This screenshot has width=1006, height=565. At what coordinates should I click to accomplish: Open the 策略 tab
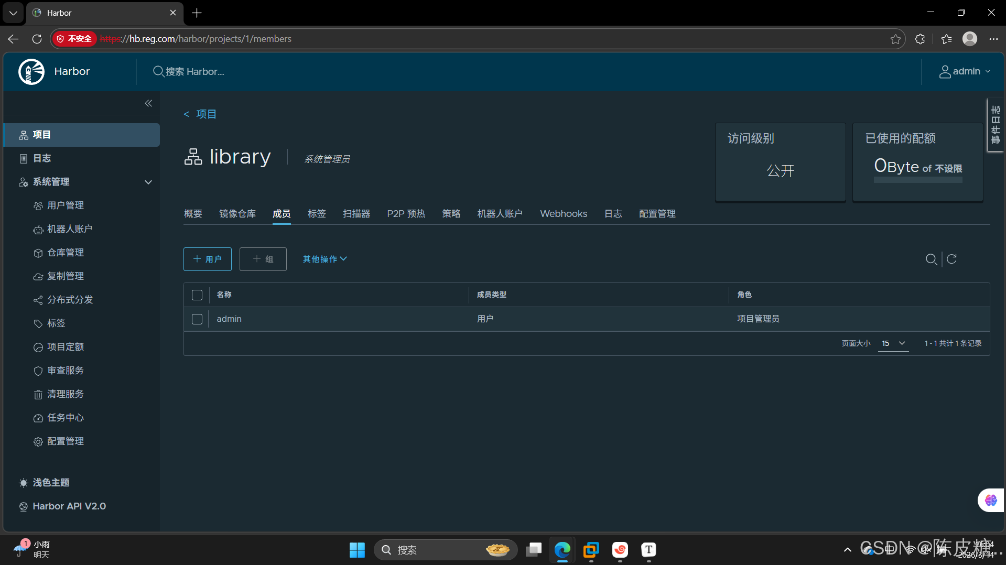pos(451,214)
